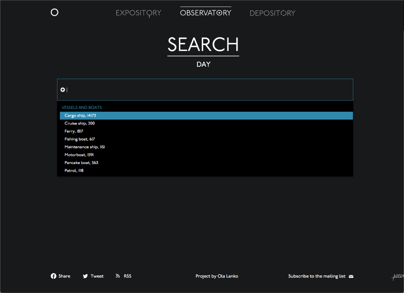
Task: Click the circle logo icon
Action: 54,12
